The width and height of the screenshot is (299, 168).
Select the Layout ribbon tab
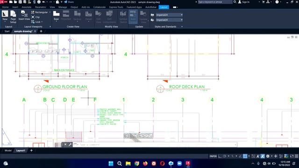pos(164,7)
